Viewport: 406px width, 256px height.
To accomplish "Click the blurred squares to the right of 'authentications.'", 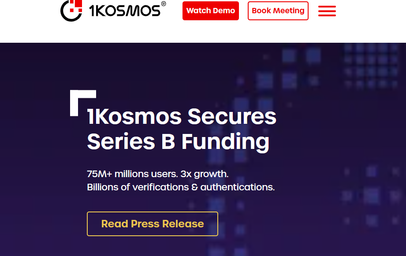I will (370, 197).
